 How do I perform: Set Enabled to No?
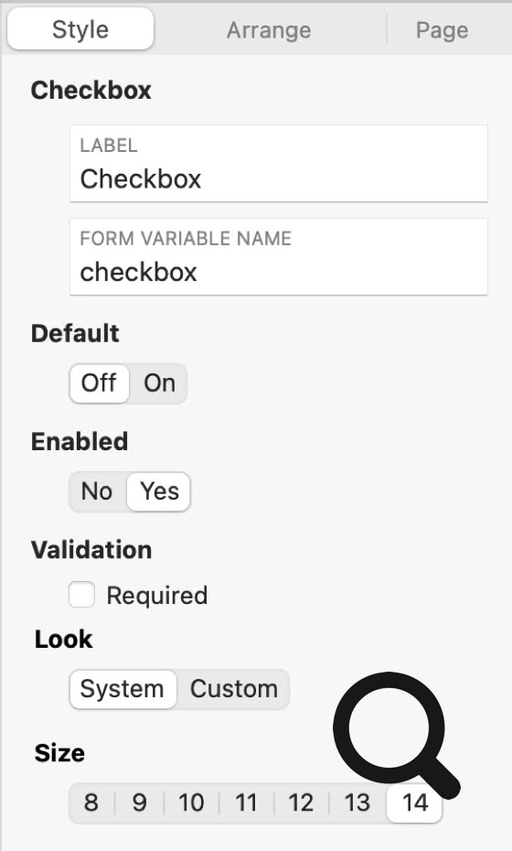[x=97, y=491]
